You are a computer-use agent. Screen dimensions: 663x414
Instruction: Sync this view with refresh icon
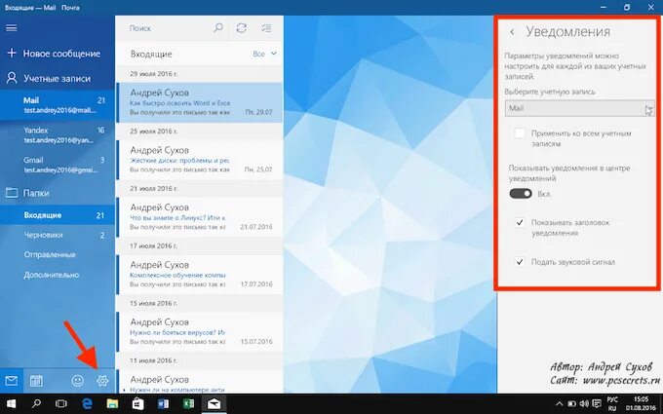[x=242, y=28]
